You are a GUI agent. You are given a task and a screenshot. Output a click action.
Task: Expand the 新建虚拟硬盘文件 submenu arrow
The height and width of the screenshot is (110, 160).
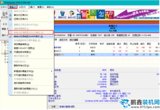(52, 71)
